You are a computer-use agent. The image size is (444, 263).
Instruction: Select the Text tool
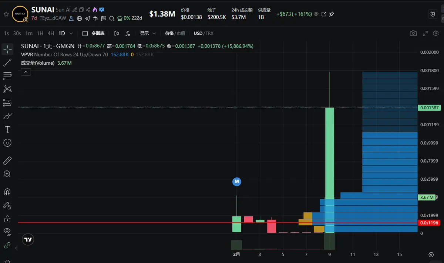click(7, 130)
